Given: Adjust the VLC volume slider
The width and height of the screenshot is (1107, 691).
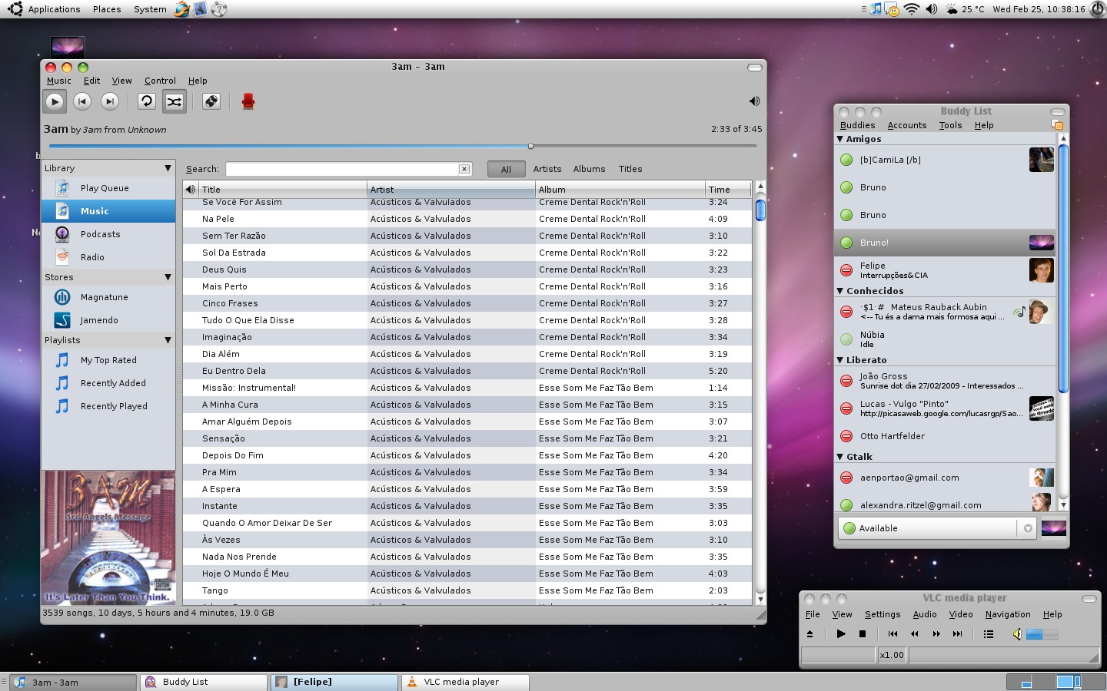Looking at the screenshot, I should (x=1042, y=634).
